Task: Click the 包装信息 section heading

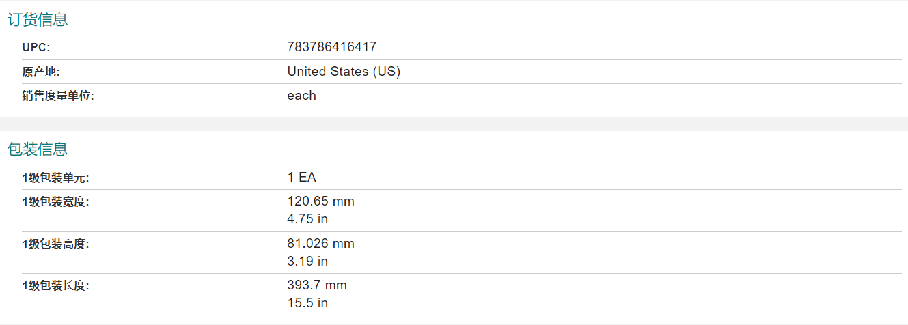Action: (38, 150)
